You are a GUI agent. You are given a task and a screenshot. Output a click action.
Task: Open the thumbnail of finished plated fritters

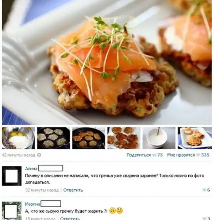tap(195, 138)
